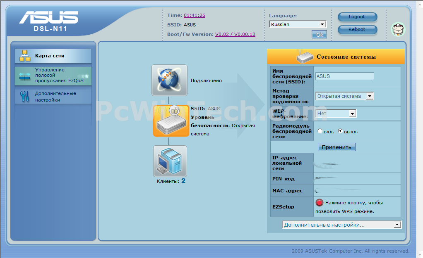Screen dimensions: 423x258
Task: Open the Network Map icon (Карта сети)
Action: (x=25, y=56)
